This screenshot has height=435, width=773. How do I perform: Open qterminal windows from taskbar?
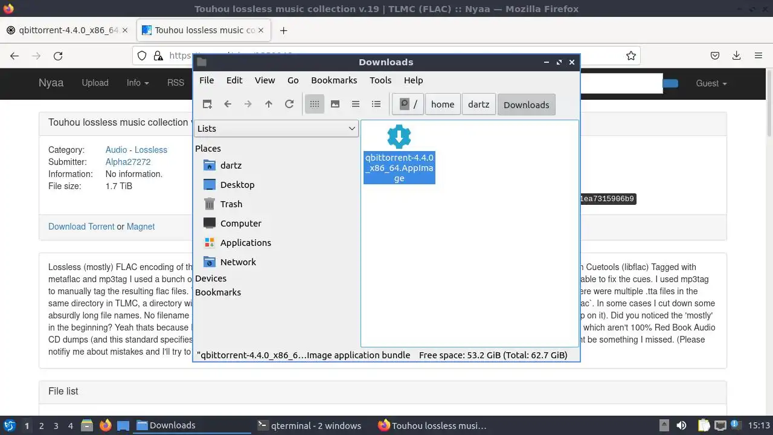309,425
